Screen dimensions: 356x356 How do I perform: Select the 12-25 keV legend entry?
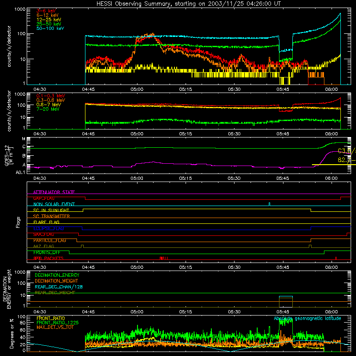click(49, 20)
